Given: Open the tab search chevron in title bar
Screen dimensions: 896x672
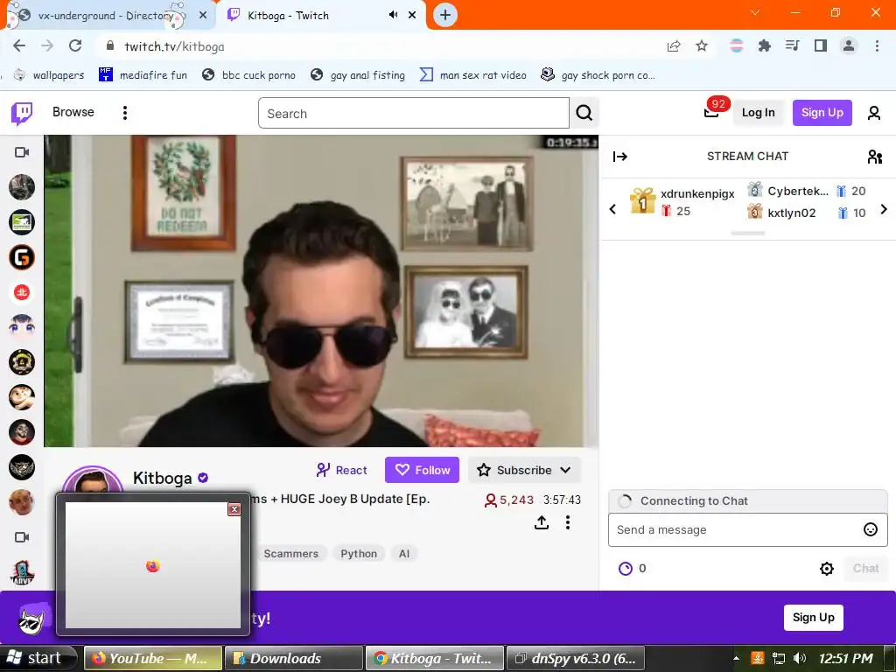Looking at the screenshot, I should point(755,12).
